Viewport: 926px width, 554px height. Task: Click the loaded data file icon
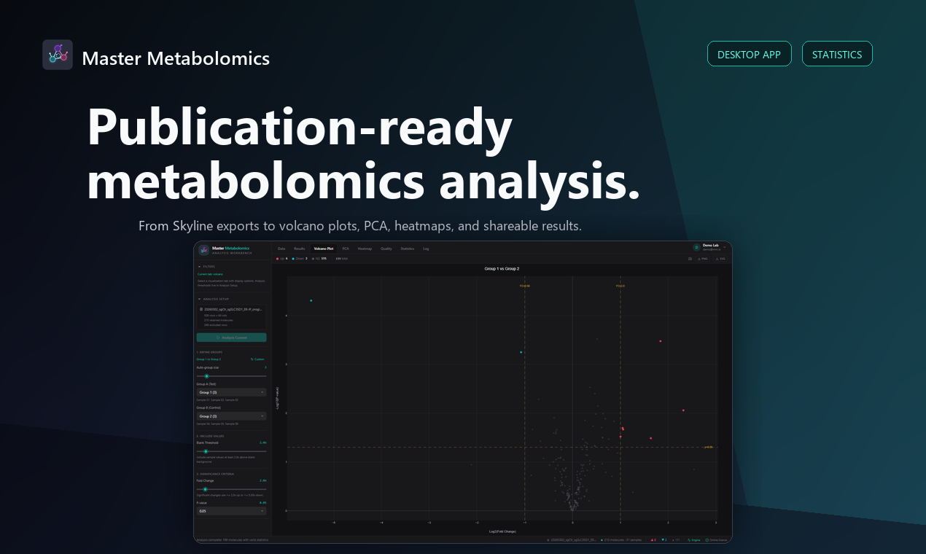(x=201, y=309)
